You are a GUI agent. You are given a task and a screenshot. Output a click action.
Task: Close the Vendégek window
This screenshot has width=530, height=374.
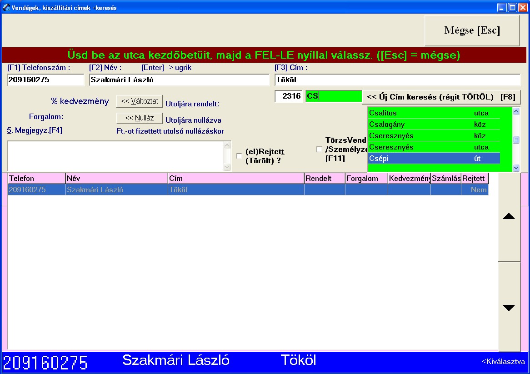coord(523,7)
